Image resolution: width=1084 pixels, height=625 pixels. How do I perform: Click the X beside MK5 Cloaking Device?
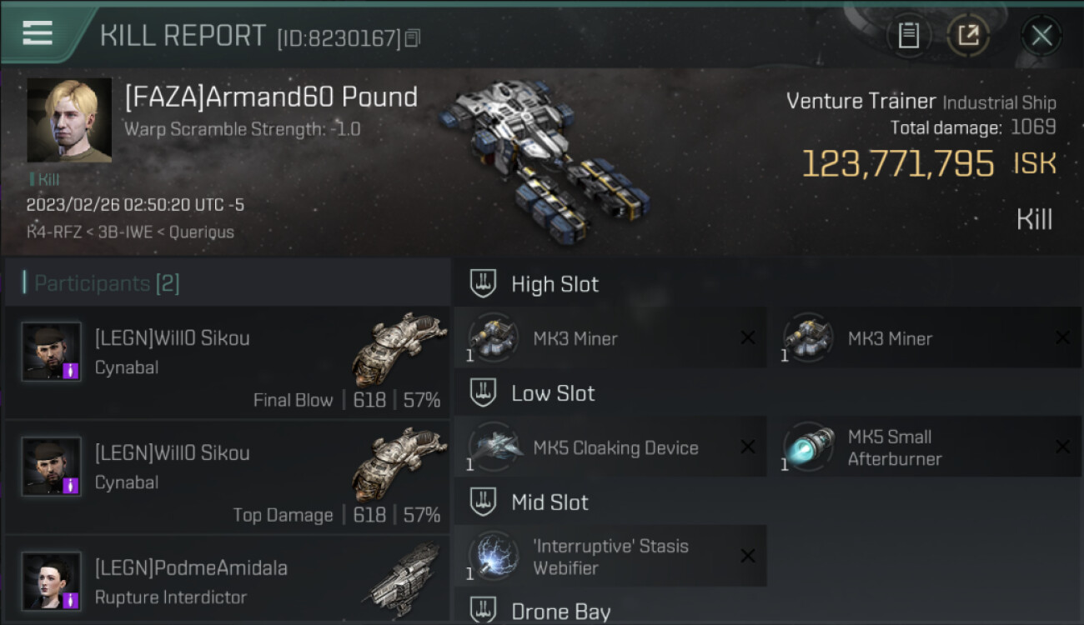point(748,447)
